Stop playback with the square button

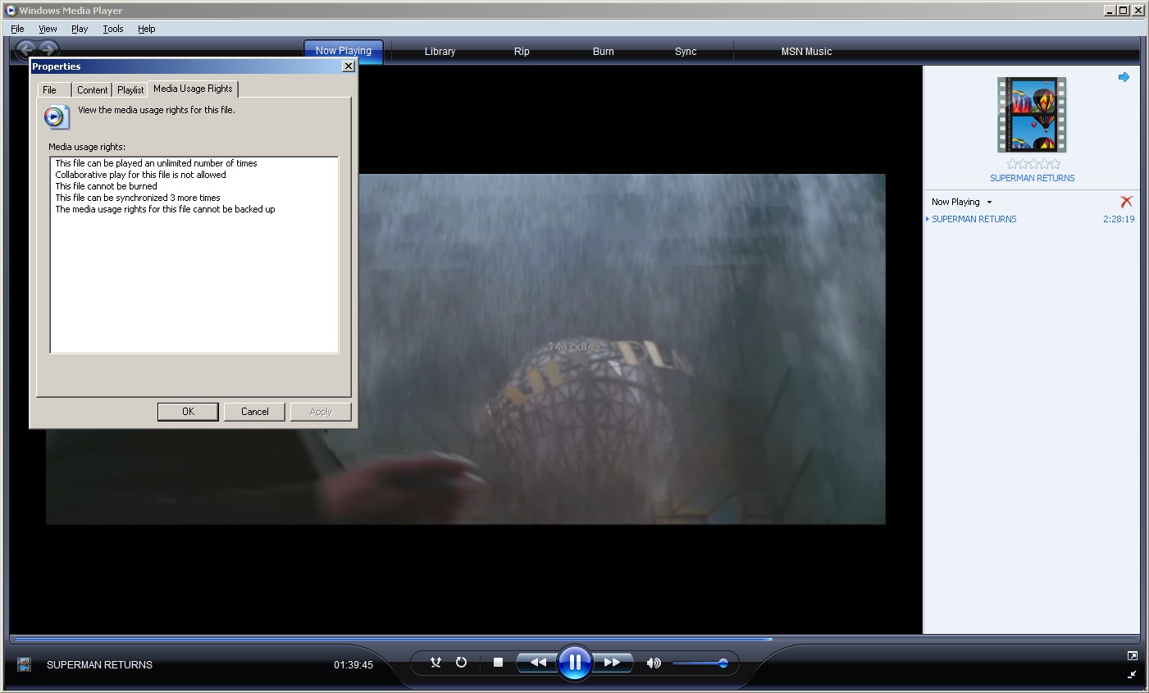pyautogui.click(x=498, y=663)
